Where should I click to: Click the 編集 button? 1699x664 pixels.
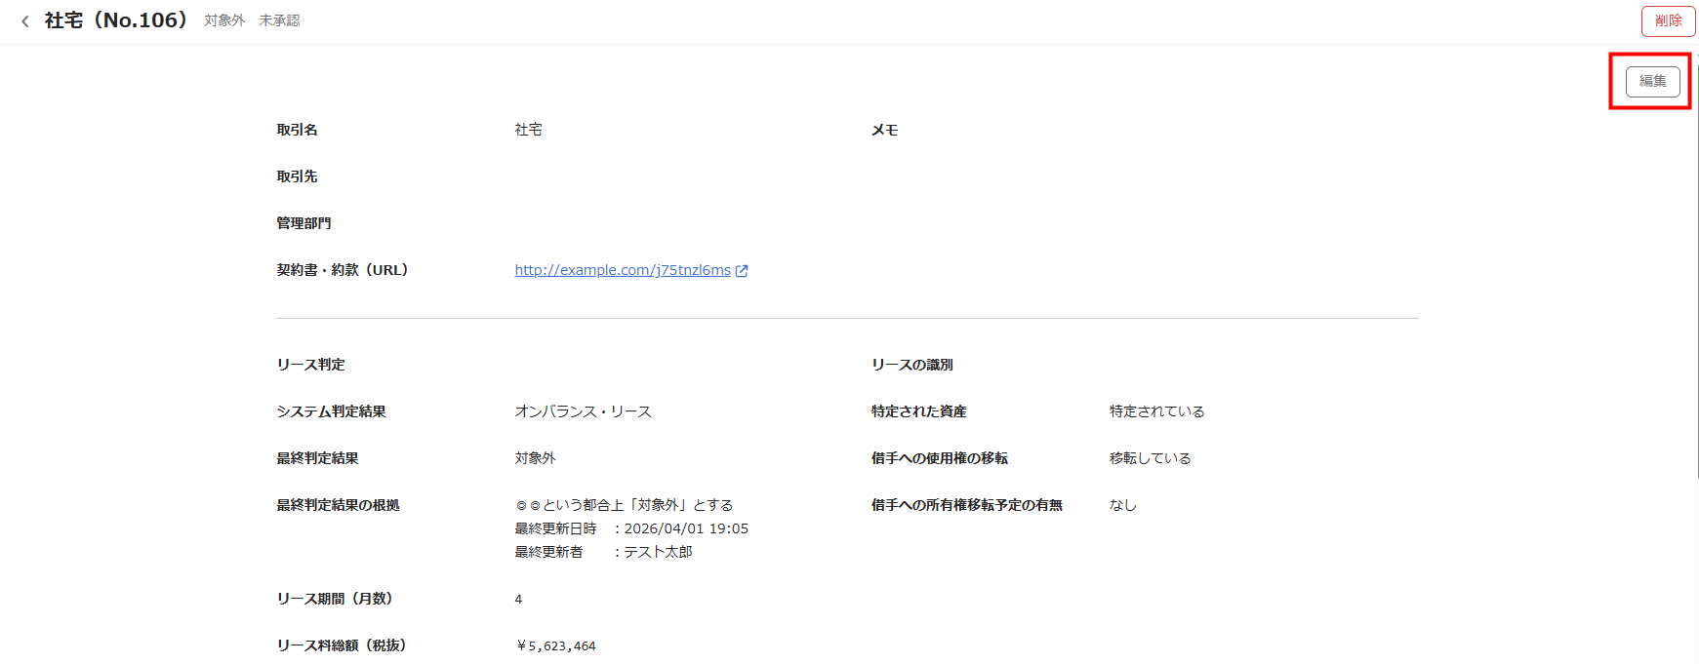tap(1652, 82)
